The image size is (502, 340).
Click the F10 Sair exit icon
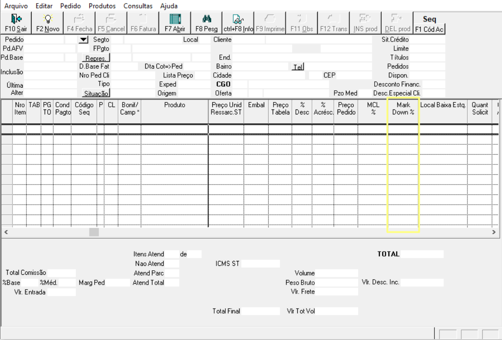pyautogui.click(x=16, y=23)
